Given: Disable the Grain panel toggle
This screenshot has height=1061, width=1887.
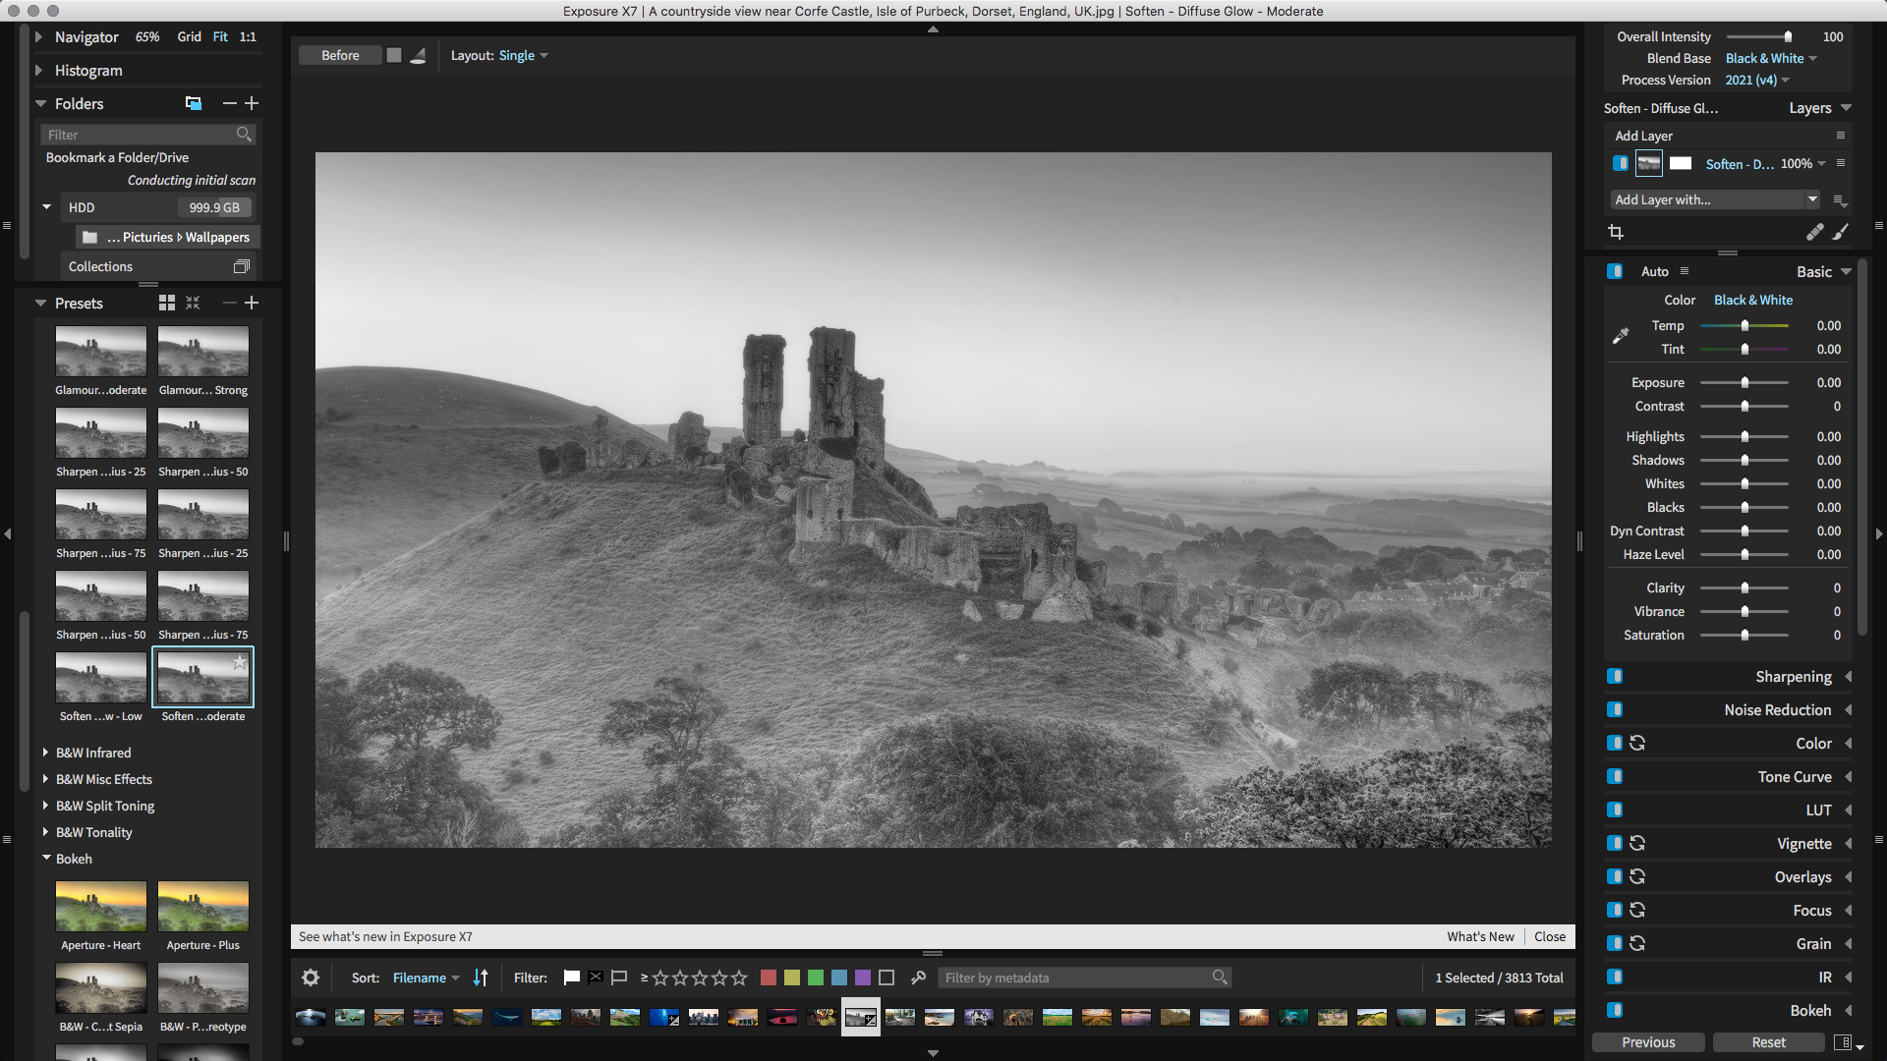Looking at the screenshot, I should (x=1615, y=943).
